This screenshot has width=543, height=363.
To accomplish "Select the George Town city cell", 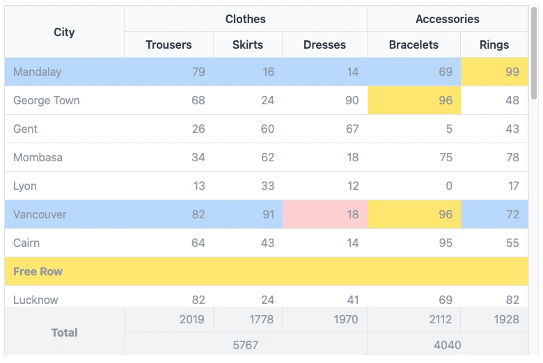I will [47, 100].
